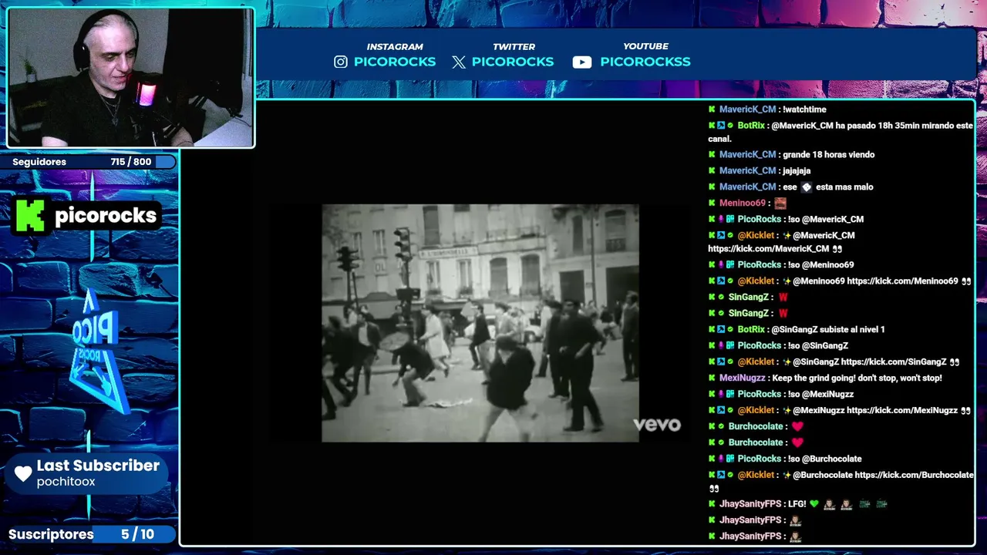987x555 pixels.
Task: Click MavericK_CM username on !watchtime message
Action: tap(747, 109)
